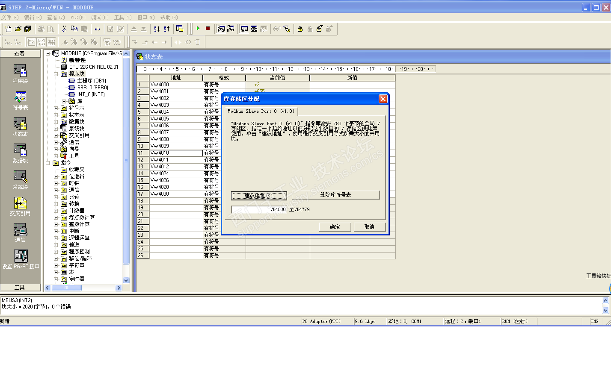Viewport: 611px width, 373px height.
Task: Click the VB4000 start address field
Action: (x=259, y=209)
